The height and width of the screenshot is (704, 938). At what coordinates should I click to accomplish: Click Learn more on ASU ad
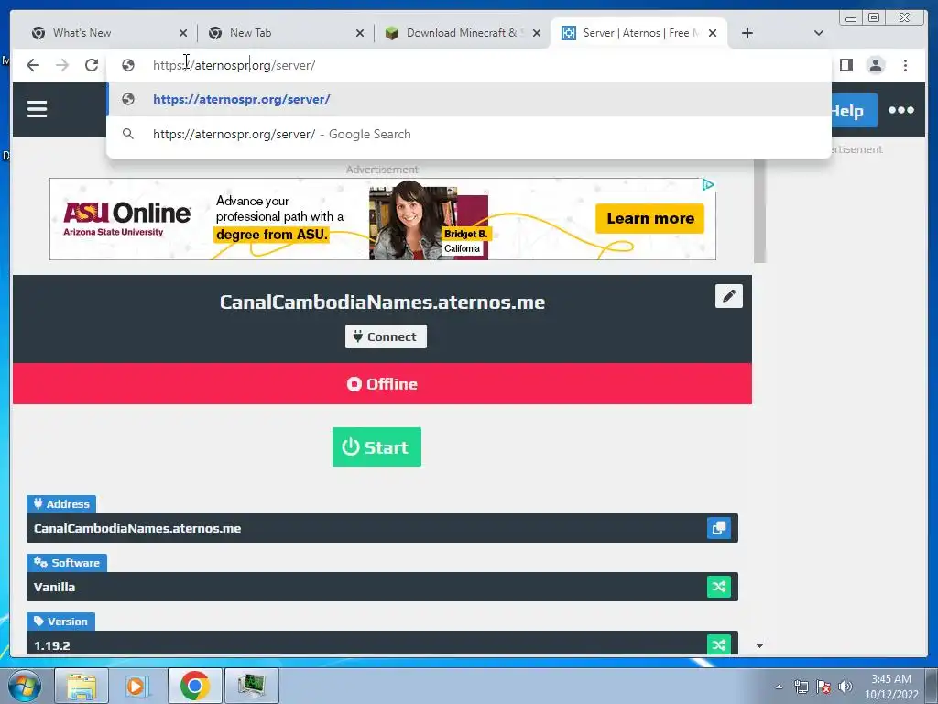pyautogui.click(x=649, y=218)
